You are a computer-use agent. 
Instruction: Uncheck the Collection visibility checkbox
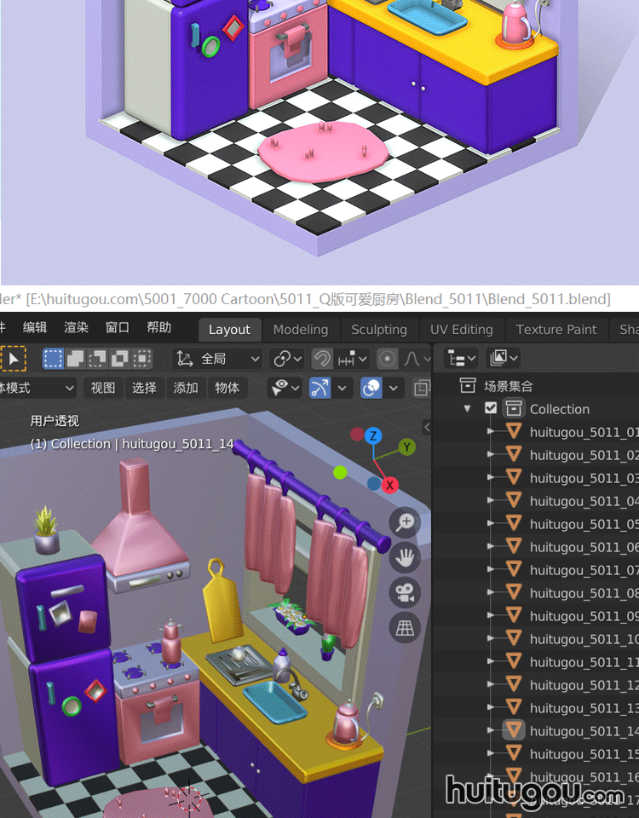click(x=491, y=408)
